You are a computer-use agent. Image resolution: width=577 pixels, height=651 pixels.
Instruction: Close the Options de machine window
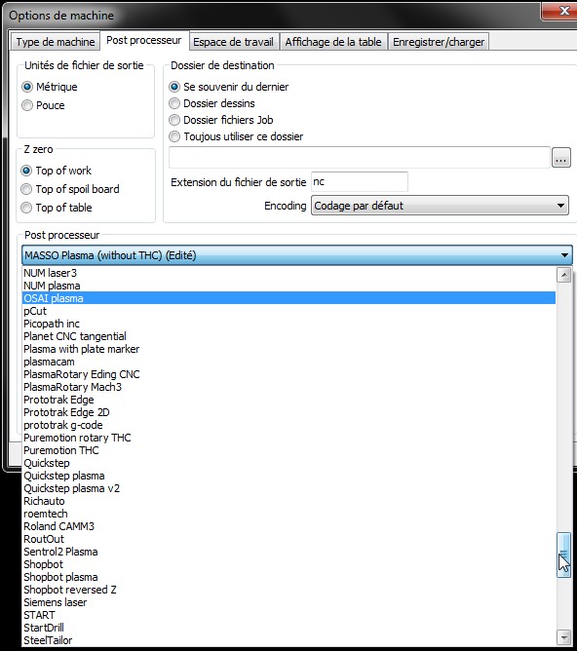tap(563, 12)
